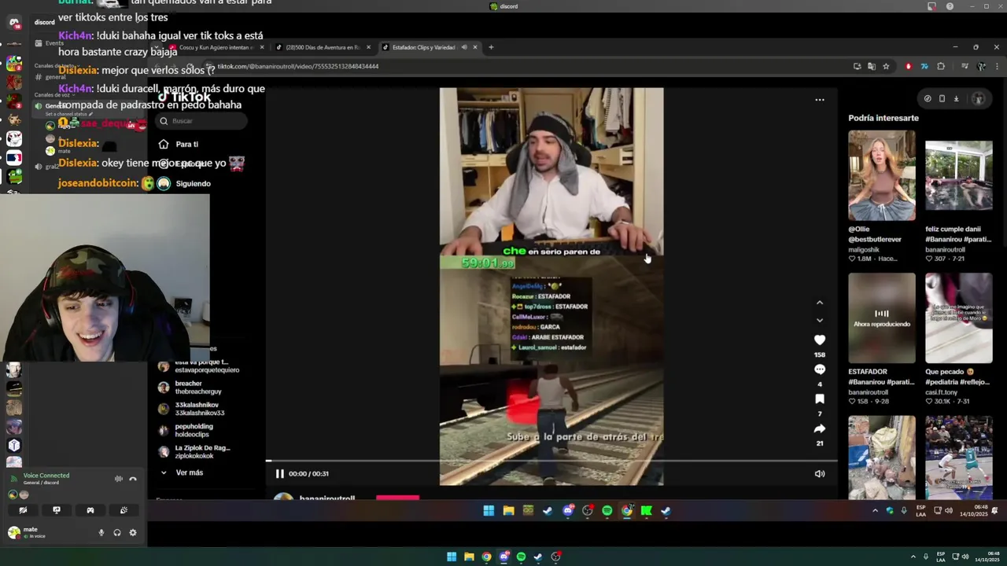Click the TikTok Buscar search field
Image resolution: width=1007 pixels, height=566 pixels.
pyautogui.click(x=201, y=121)
